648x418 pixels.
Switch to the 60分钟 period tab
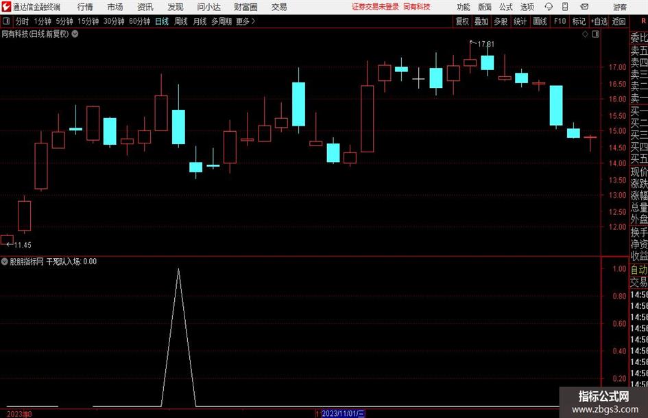coord(140,21)
